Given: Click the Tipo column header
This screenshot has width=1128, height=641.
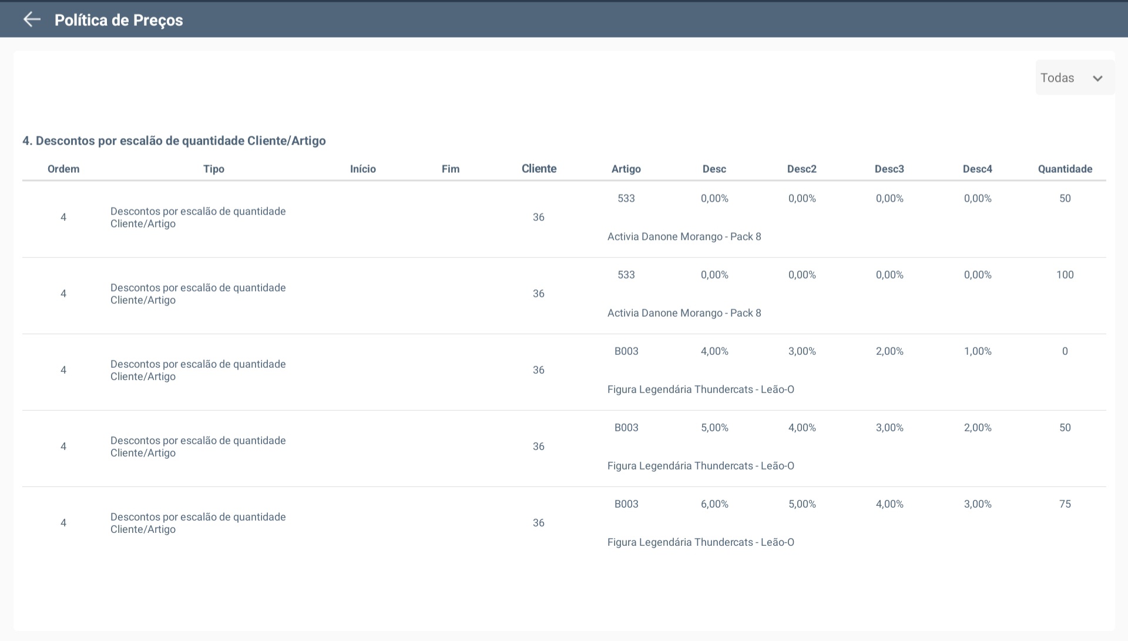Looking at the screenshot, I should point(214,169).
